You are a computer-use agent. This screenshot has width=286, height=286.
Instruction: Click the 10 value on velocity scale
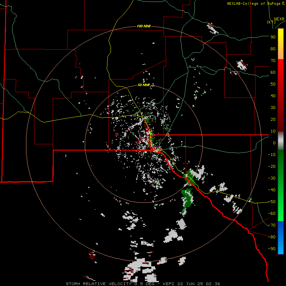273,131
